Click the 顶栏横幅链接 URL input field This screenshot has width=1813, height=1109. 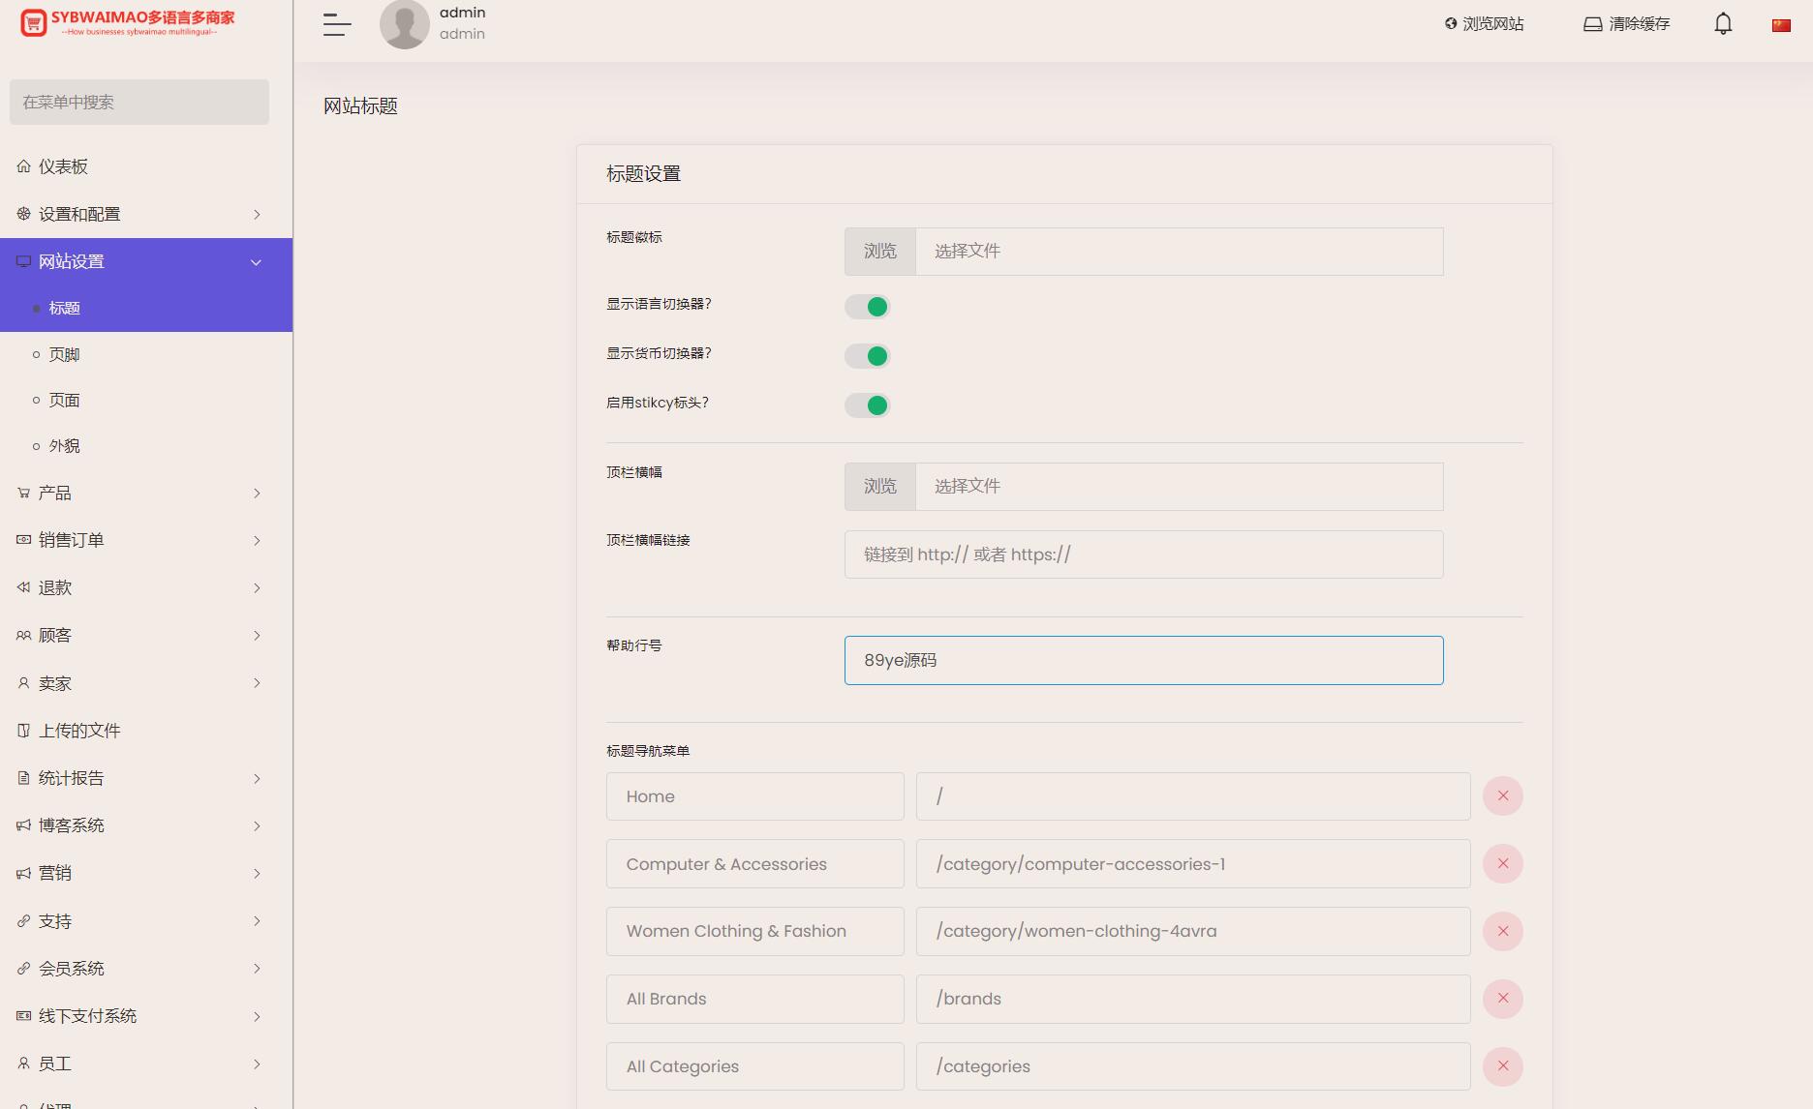[1143, 554]
